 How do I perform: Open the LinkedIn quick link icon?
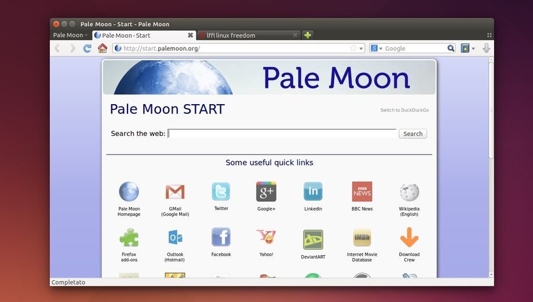click(313, 191)
